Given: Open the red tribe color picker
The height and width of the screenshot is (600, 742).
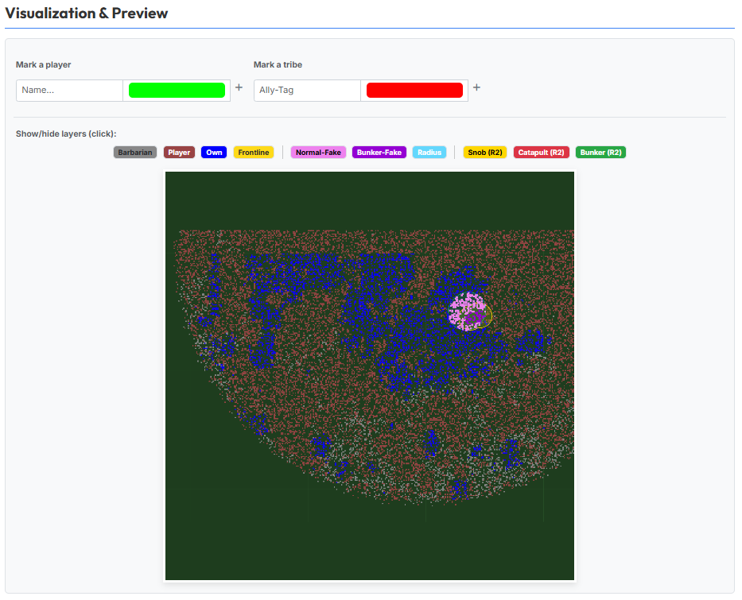Looking at the screenshot, I should [x=414, y=91].
